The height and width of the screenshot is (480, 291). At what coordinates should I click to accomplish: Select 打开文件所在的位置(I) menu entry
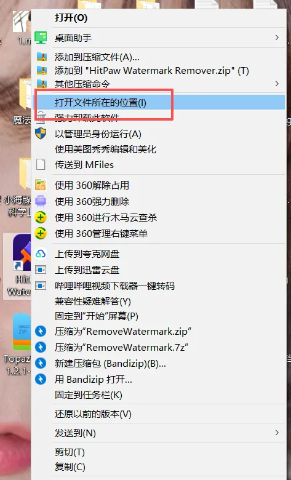pyautogui.click(x=159, y=102)
